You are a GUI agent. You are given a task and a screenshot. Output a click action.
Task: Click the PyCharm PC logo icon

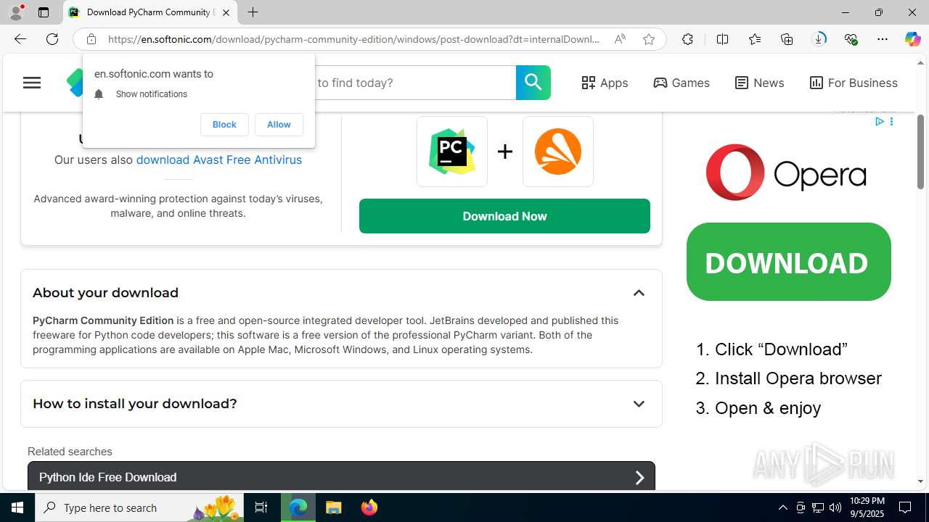[452, 152]
